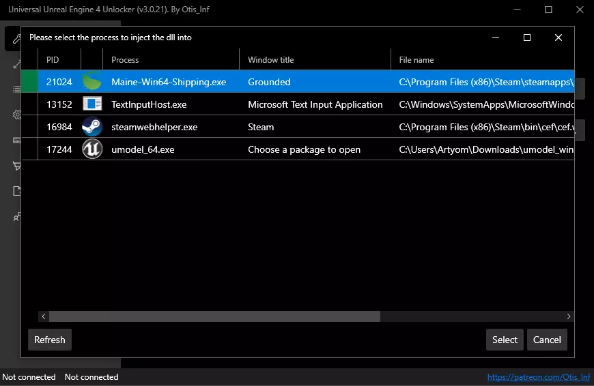The width and height of the screenshot is (594, 386).
Task: Maximize the main Unlocker window
Action: click(x=548, y=10)
